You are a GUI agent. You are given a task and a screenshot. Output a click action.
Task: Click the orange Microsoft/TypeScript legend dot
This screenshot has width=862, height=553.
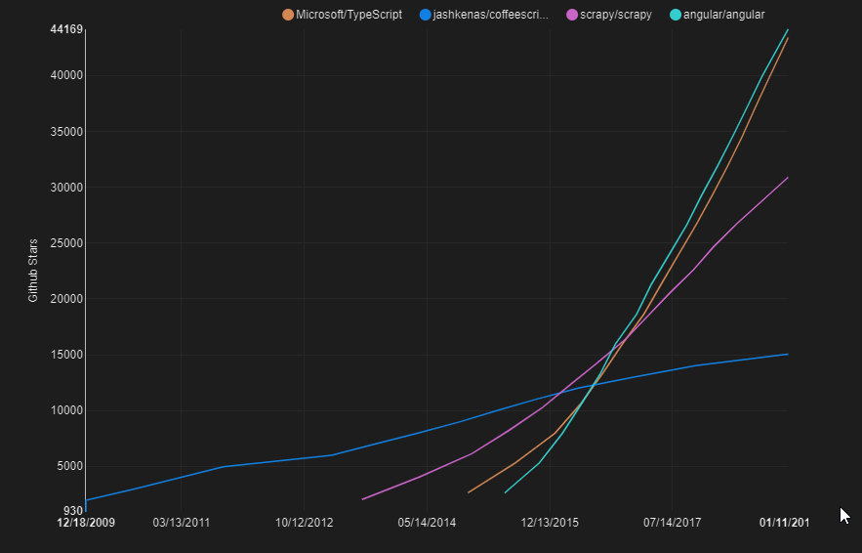(287, 15)
